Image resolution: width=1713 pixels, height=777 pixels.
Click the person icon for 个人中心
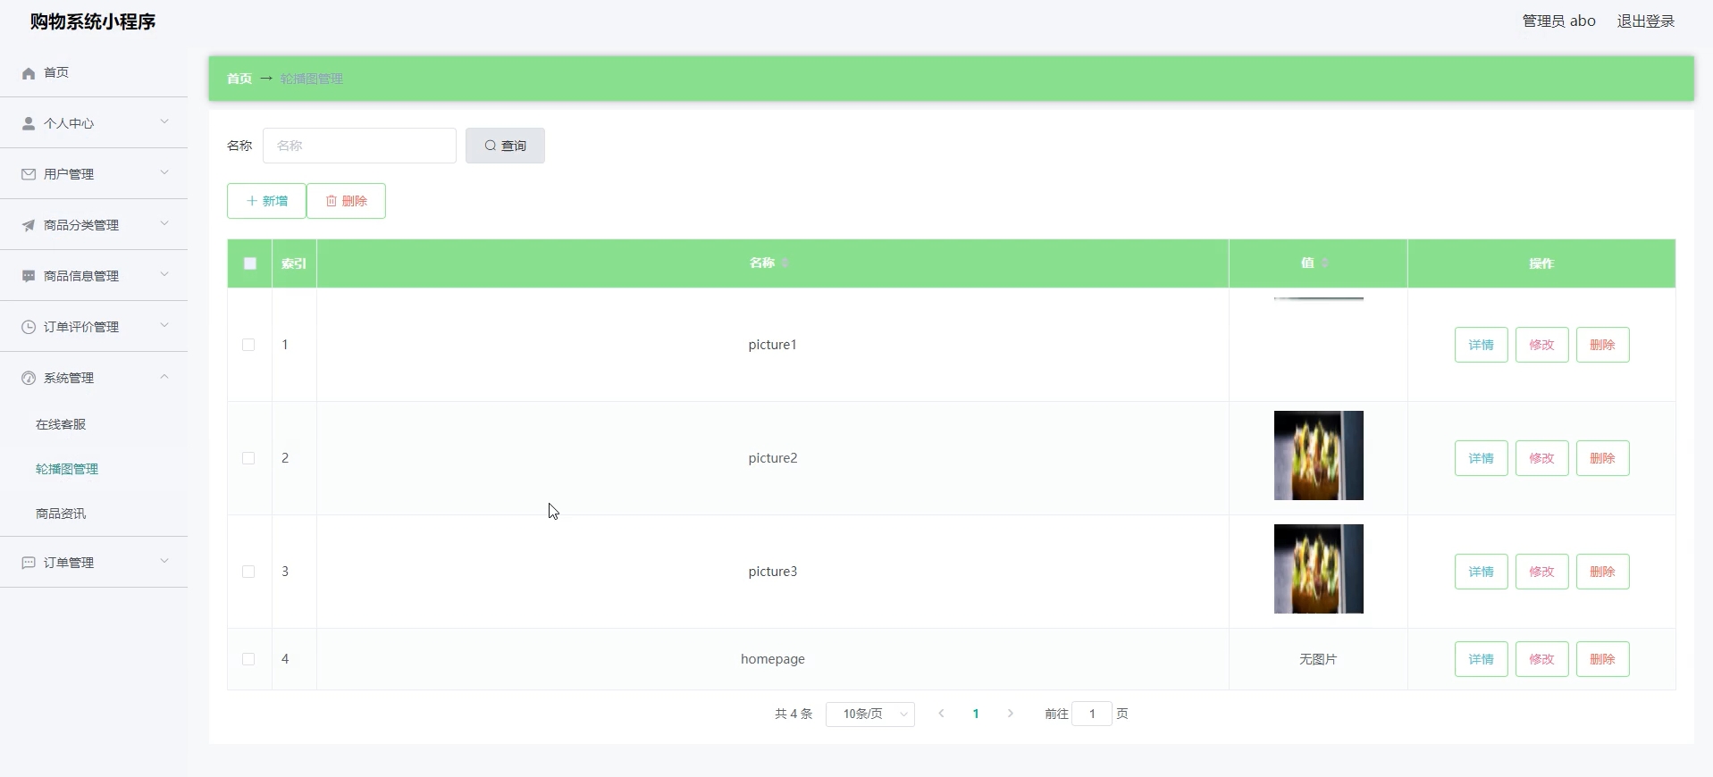click(29, 123)
